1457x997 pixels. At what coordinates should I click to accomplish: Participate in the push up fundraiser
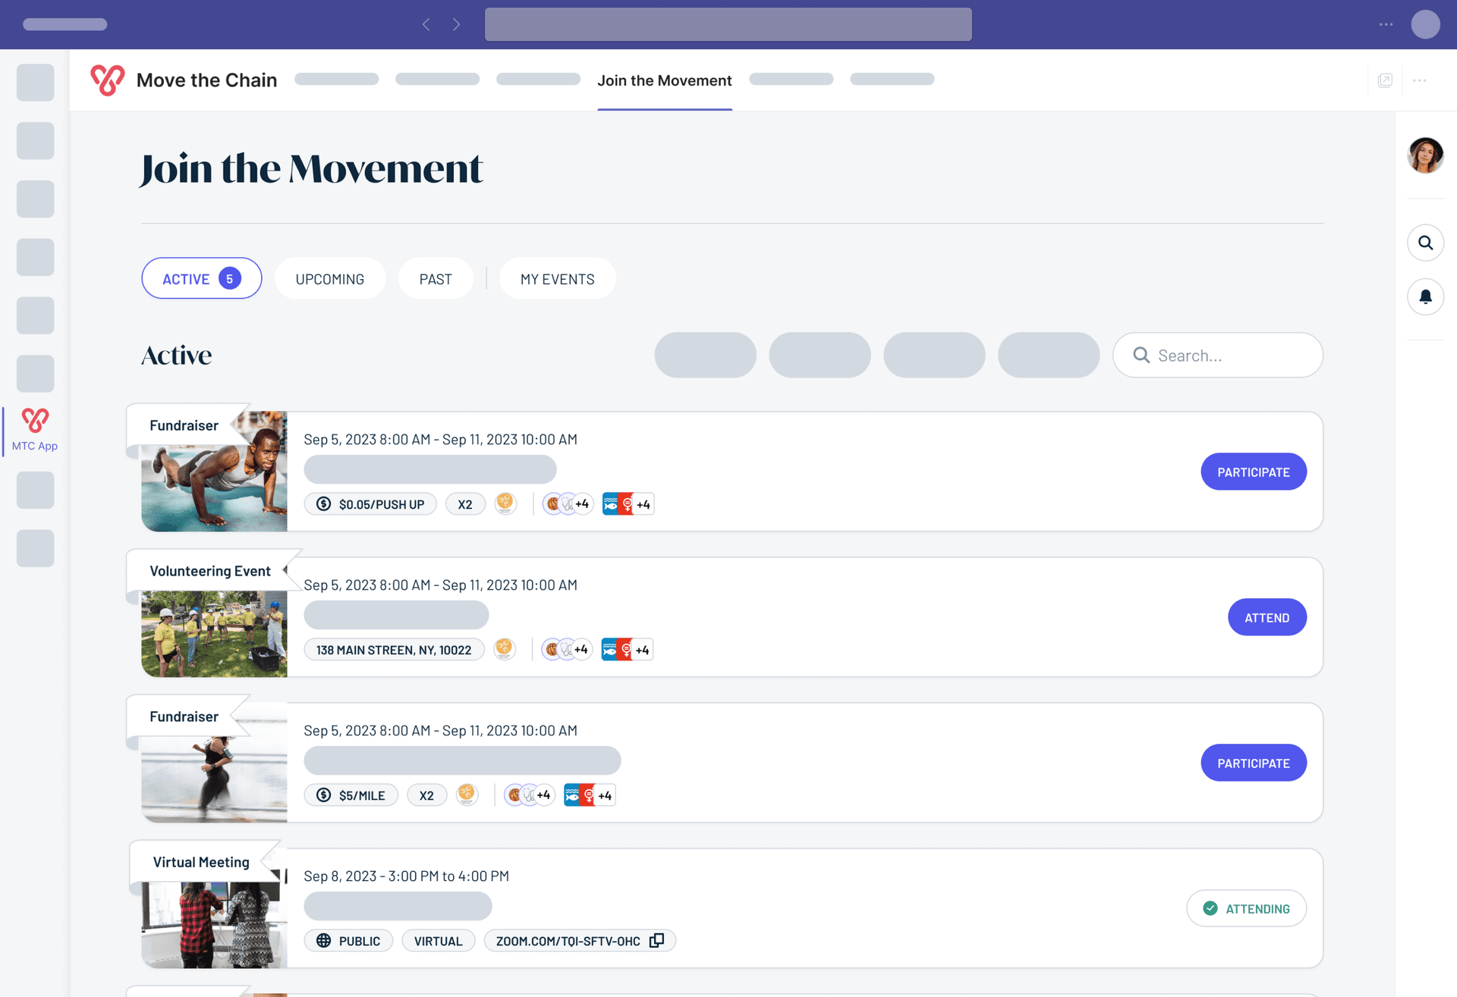[x=1253, y=472]
